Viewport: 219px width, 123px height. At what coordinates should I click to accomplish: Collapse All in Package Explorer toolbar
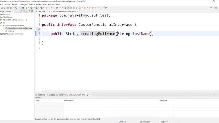tap(21, 11)
